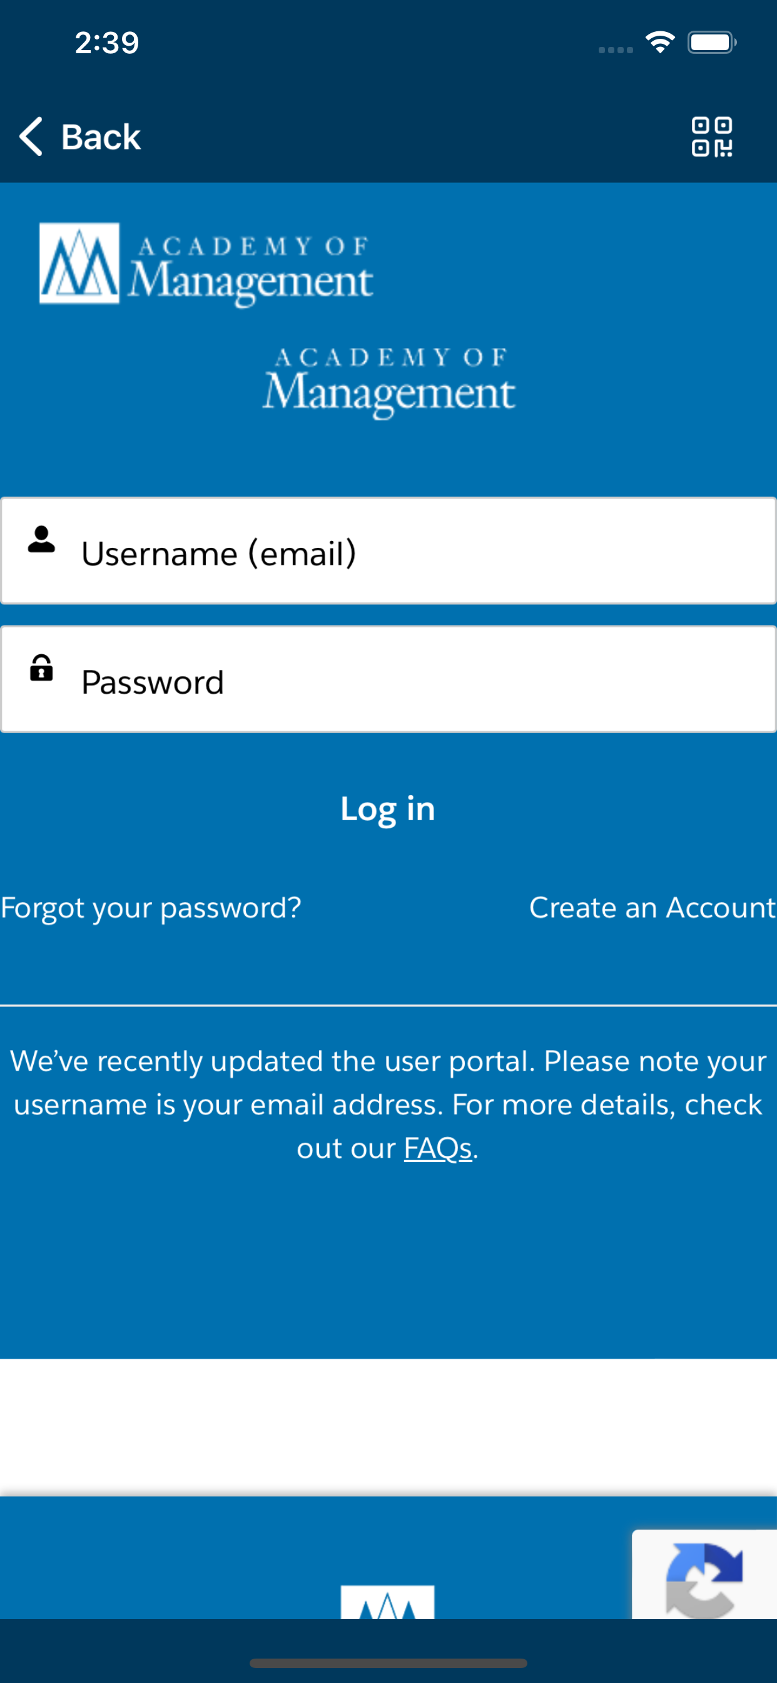Click the centered Academy of Management wordmark
The height and width of the screenshot is (1683, 777).
pyautogui.click(x=389, y=382)
